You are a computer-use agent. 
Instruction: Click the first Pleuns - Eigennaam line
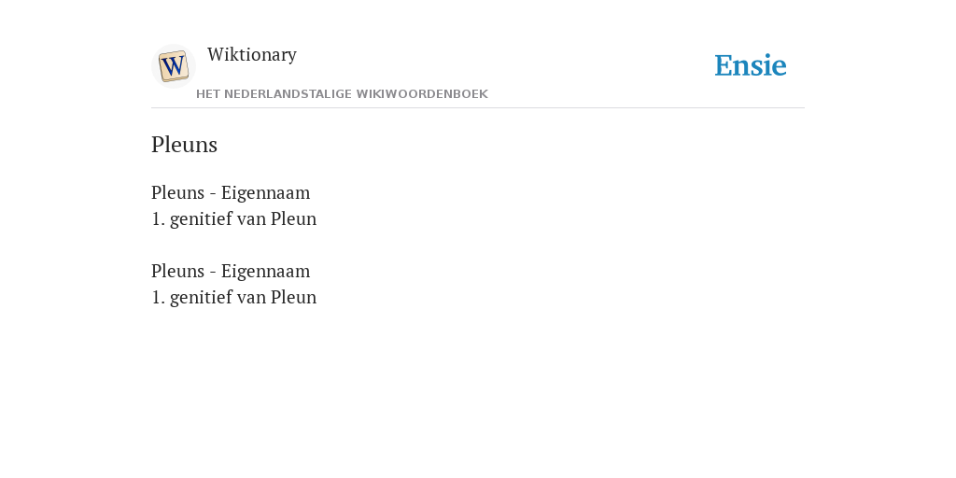click(231, 192)
